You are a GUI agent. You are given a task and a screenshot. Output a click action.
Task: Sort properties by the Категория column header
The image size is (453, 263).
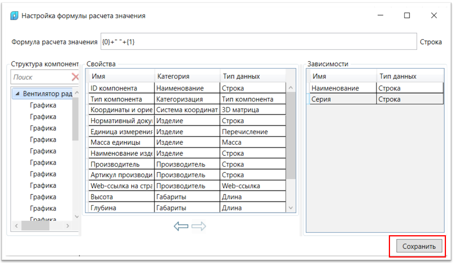pos(187,76)
